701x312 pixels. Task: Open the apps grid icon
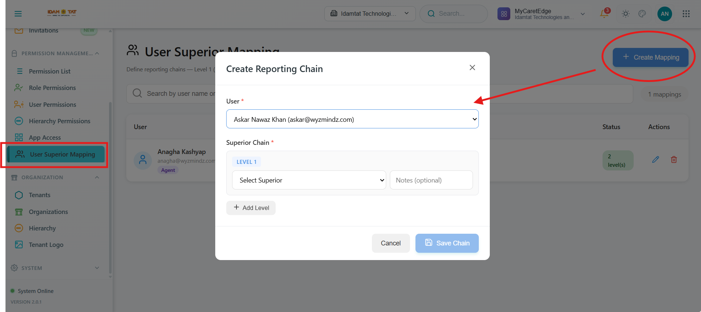[686, 14]
